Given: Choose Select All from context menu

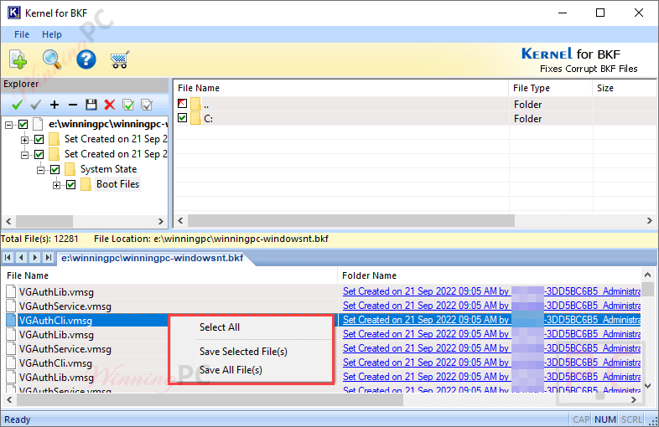Looking at the screenshot, I should pos(252,327).
